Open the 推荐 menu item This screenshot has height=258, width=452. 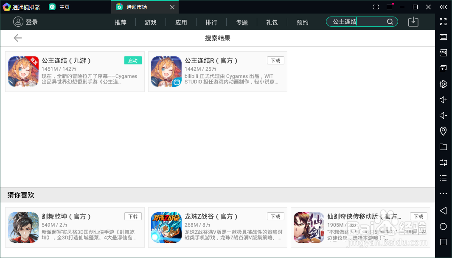coord(121,22)
